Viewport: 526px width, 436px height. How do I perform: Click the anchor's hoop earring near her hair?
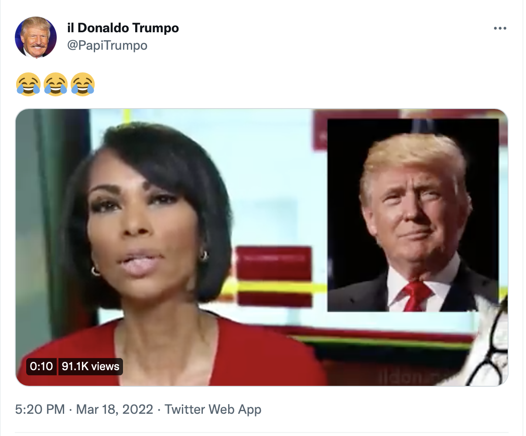tap(204, 255)
